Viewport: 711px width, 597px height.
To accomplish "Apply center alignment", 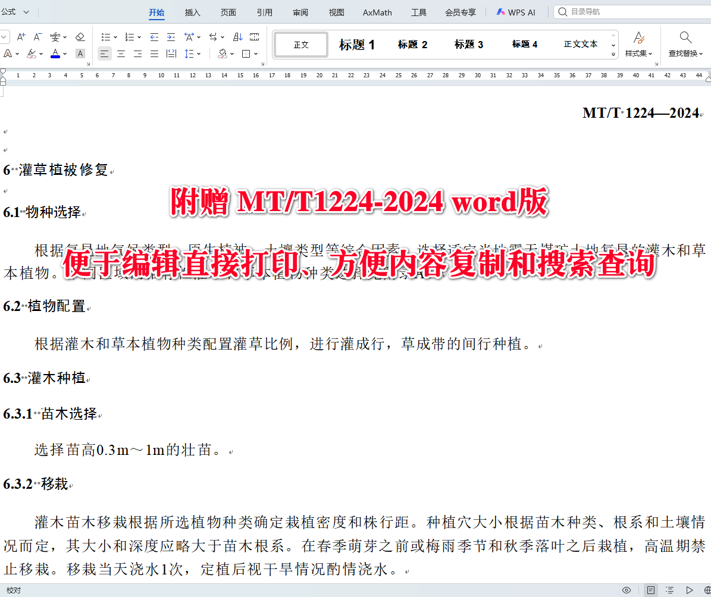I will [121, 53].
